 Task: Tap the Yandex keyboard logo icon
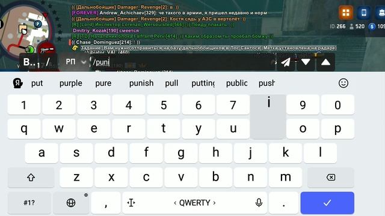pyautogui.click(x=17, y=83)
